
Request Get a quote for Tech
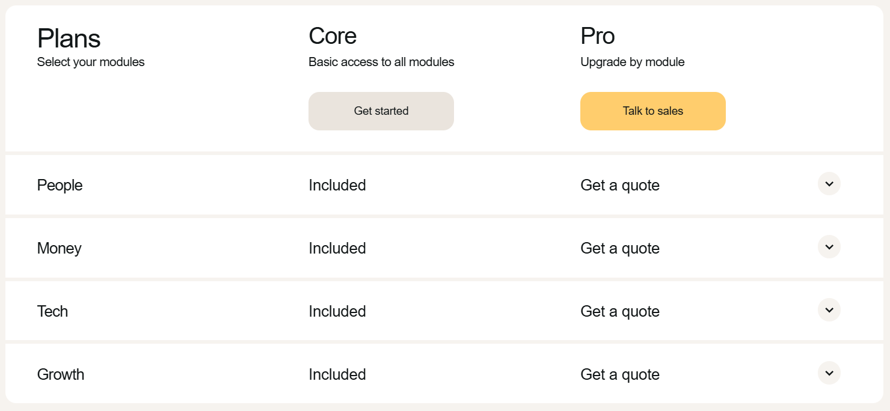pos(619,311)
